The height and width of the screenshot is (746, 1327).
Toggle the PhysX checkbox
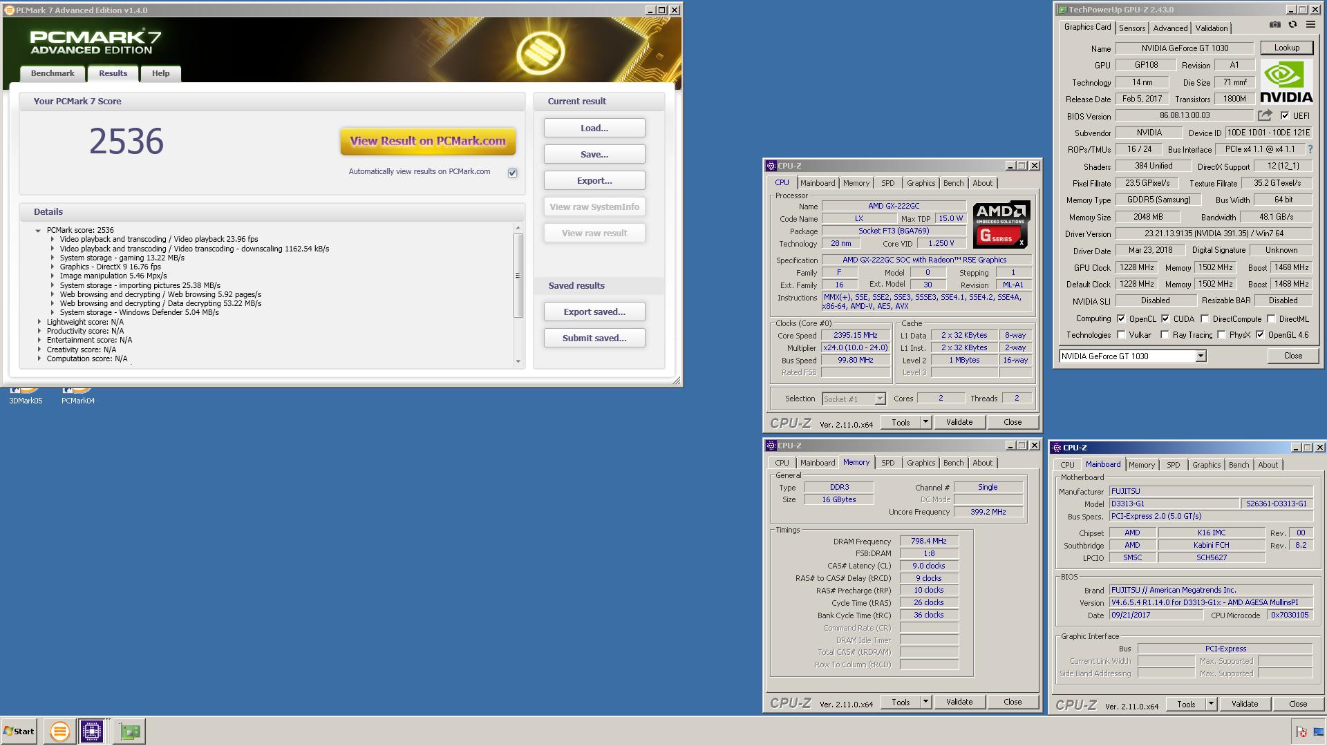point(1221,334)
